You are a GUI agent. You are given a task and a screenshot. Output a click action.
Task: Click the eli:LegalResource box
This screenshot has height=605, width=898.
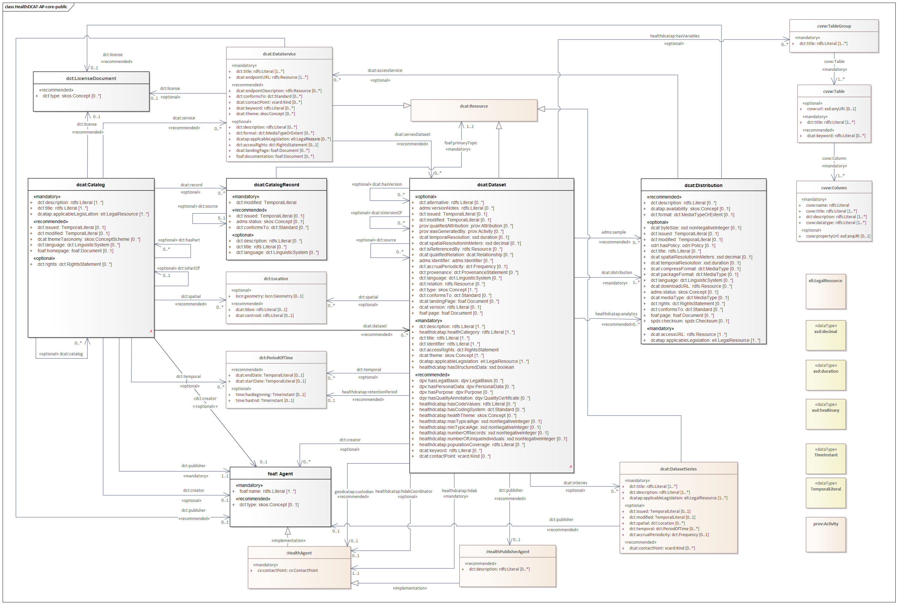pyautogui.click(x=825, y=291)
